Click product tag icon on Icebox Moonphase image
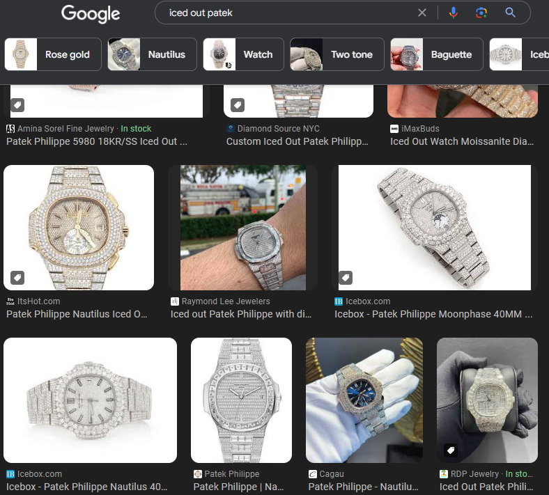This screenshot has height=495, width=549. click(x=346, y=278)
